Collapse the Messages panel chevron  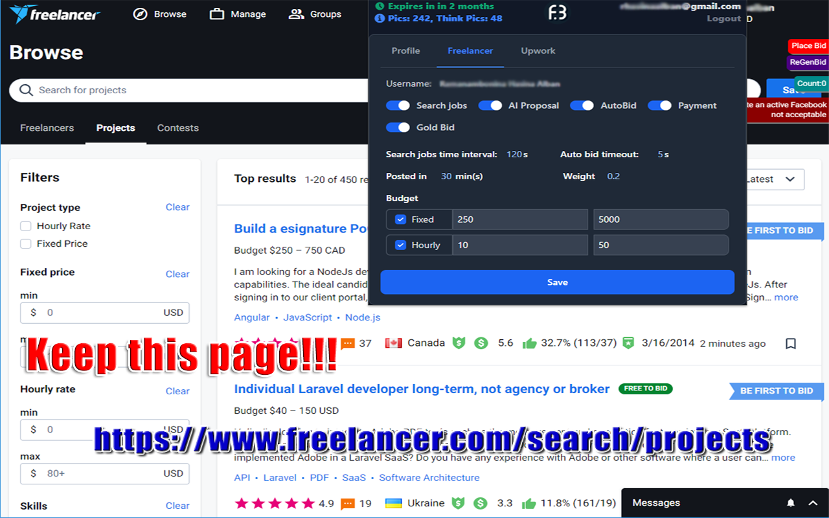tap(812, 502)
